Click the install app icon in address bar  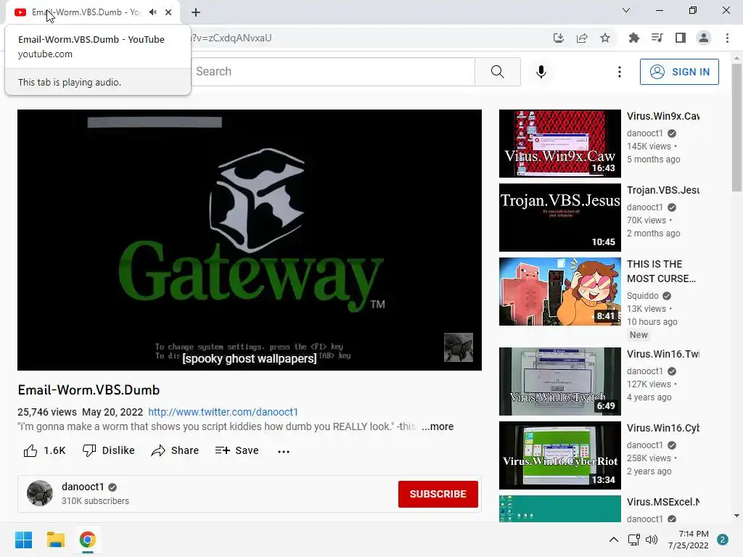pyautogui.click(x=559, y=38)
